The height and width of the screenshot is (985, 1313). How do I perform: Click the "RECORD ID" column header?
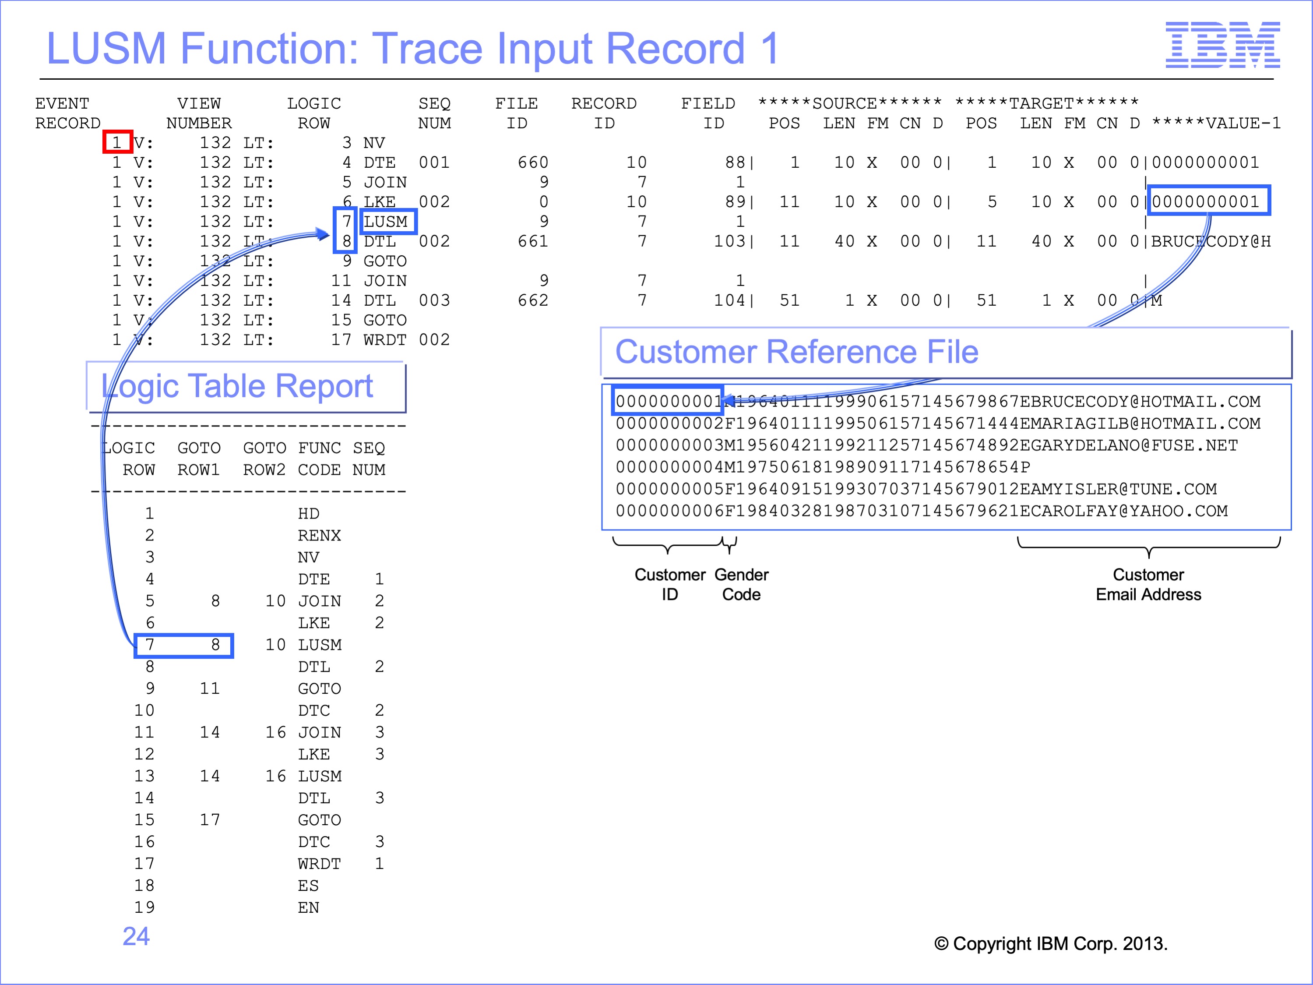[604, 113]
